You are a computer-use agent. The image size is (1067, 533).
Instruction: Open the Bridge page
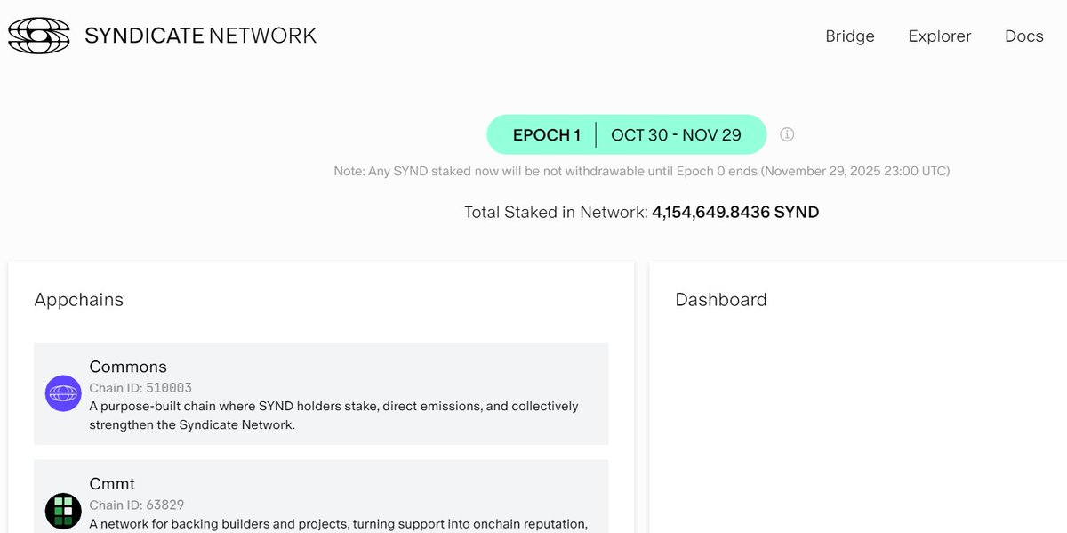(x=850, y=36)
